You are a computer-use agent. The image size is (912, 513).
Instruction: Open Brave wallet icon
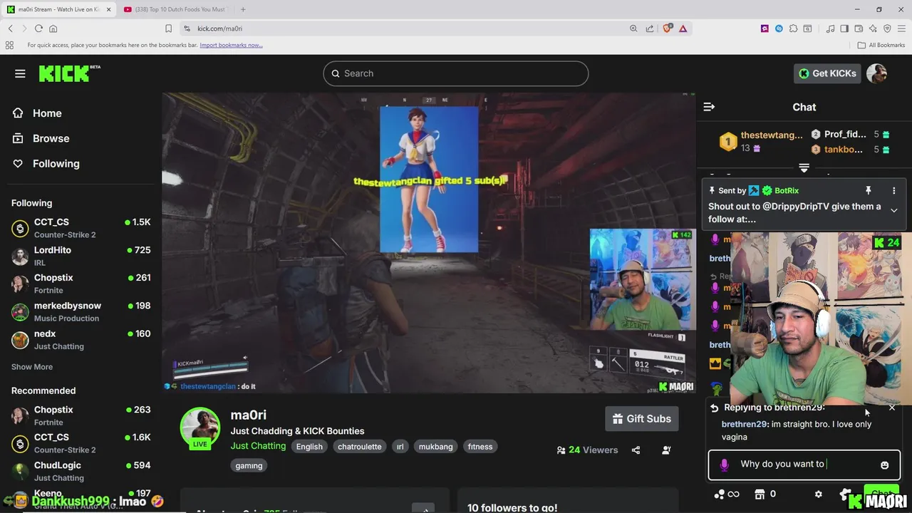click(859, 28)
